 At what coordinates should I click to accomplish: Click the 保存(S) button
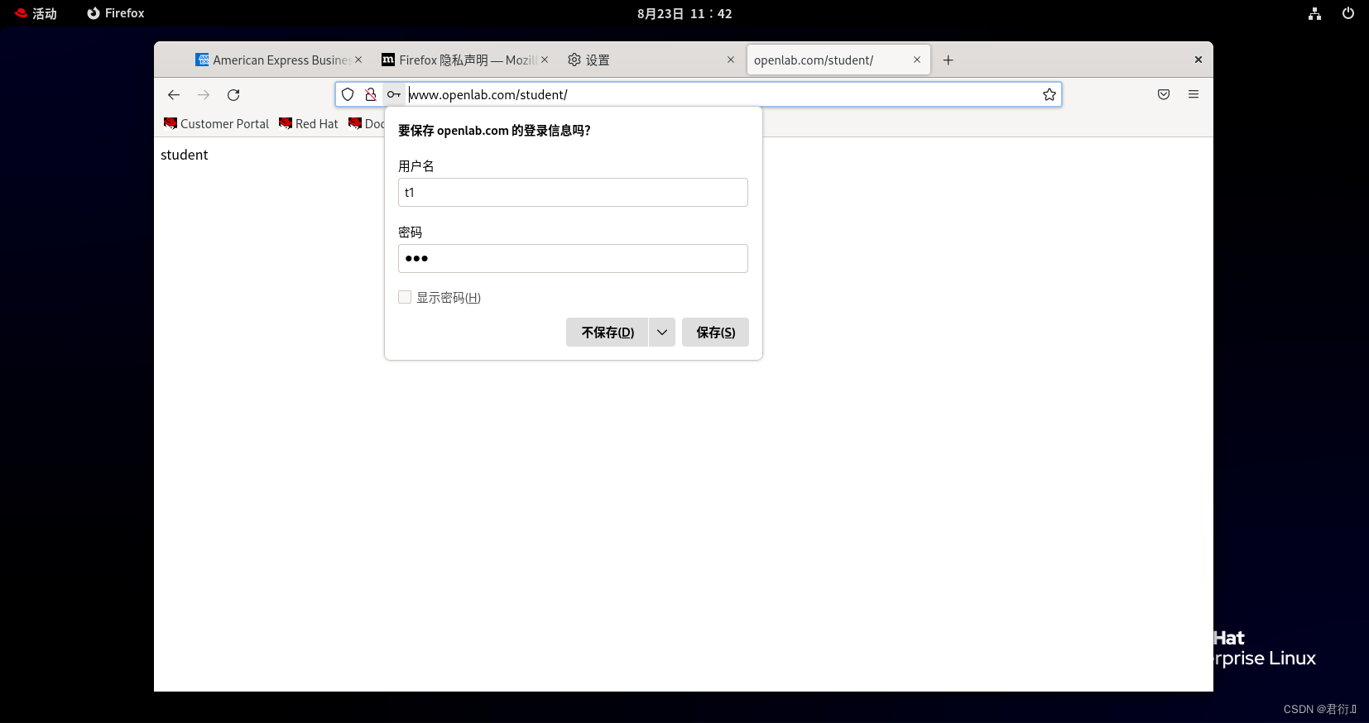pyautogui.click(x=715, y=333)
